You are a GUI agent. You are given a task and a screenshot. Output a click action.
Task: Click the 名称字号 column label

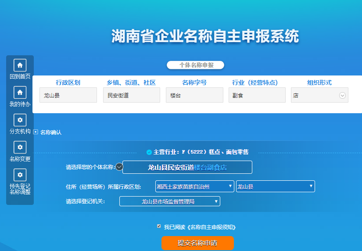coord(194,82)
